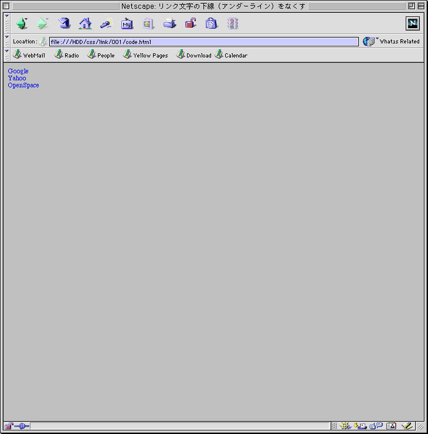Open Security info with the padlock toolbar icon
Screen dimensions: 428x434
click(191, 24)
